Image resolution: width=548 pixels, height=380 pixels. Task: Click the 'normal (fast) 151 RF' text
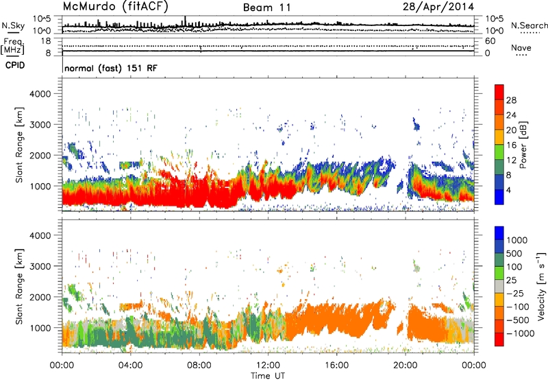pos(111,68)
